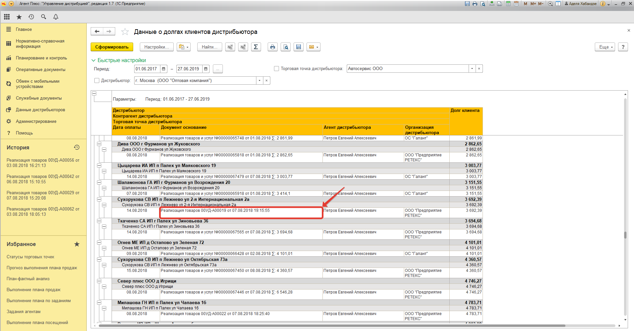The image size is (634, 331).
Task: Print the report using the printer toolbar icon
Action: click(273, 47)
